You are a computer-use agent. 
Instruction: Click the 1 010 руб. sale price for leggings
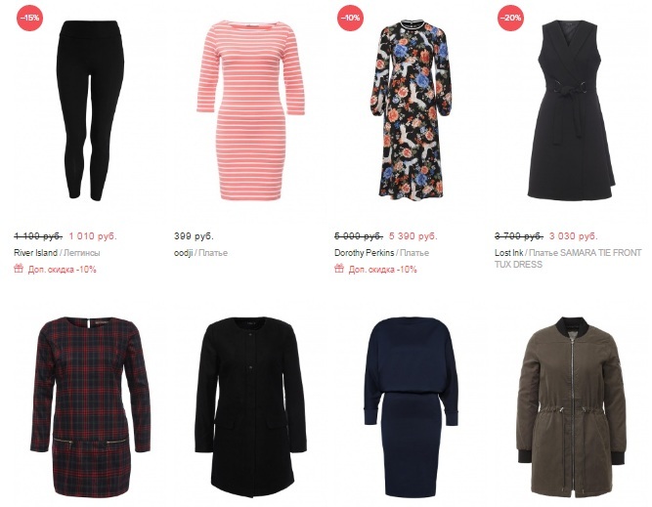click(93, 236)
